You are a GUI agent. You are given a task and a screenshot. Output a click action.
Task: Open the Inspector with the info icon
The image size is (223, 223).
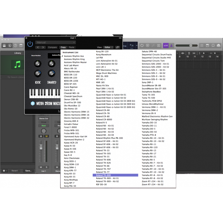[10, 46]
